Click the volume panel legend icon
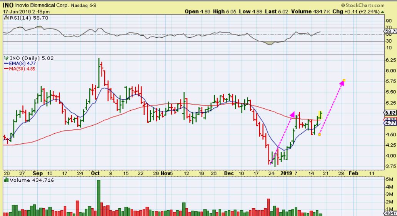Image resolution: width=397 pixels, height=216 pixels. click(x=7, y=180)
